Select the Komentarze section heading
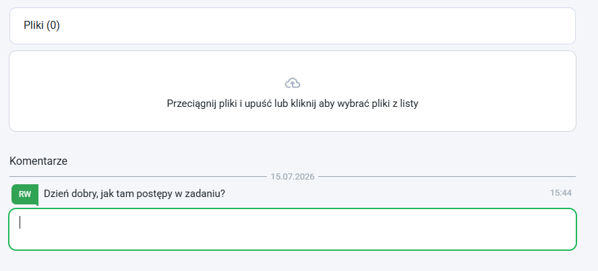This screenshot has width=598, height=271. point(38,161)
